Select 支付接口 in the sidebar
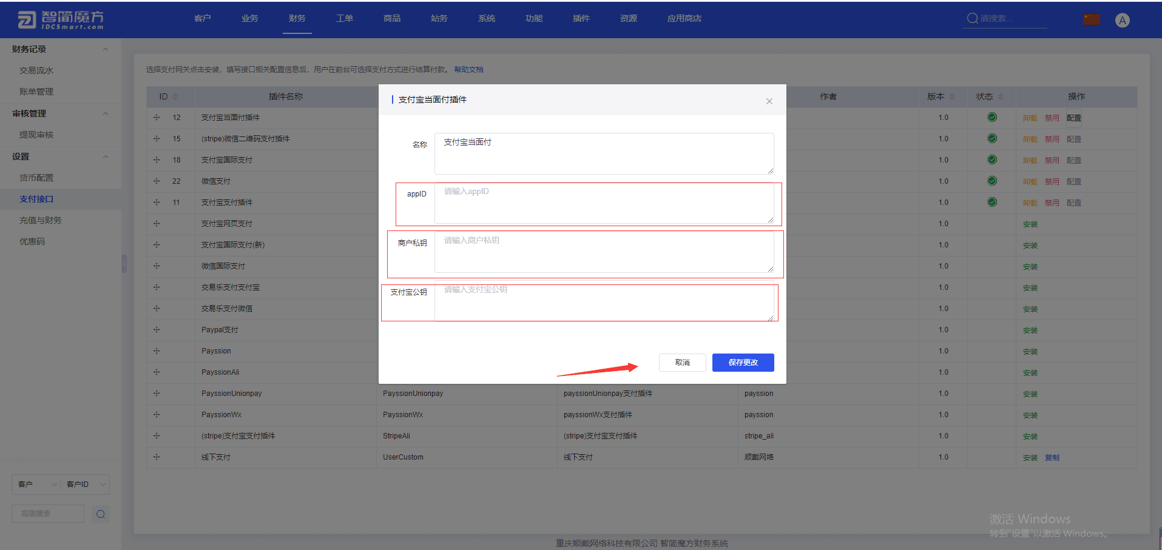This screenshot has height=550, width=1162. click(x=36, y=199)
